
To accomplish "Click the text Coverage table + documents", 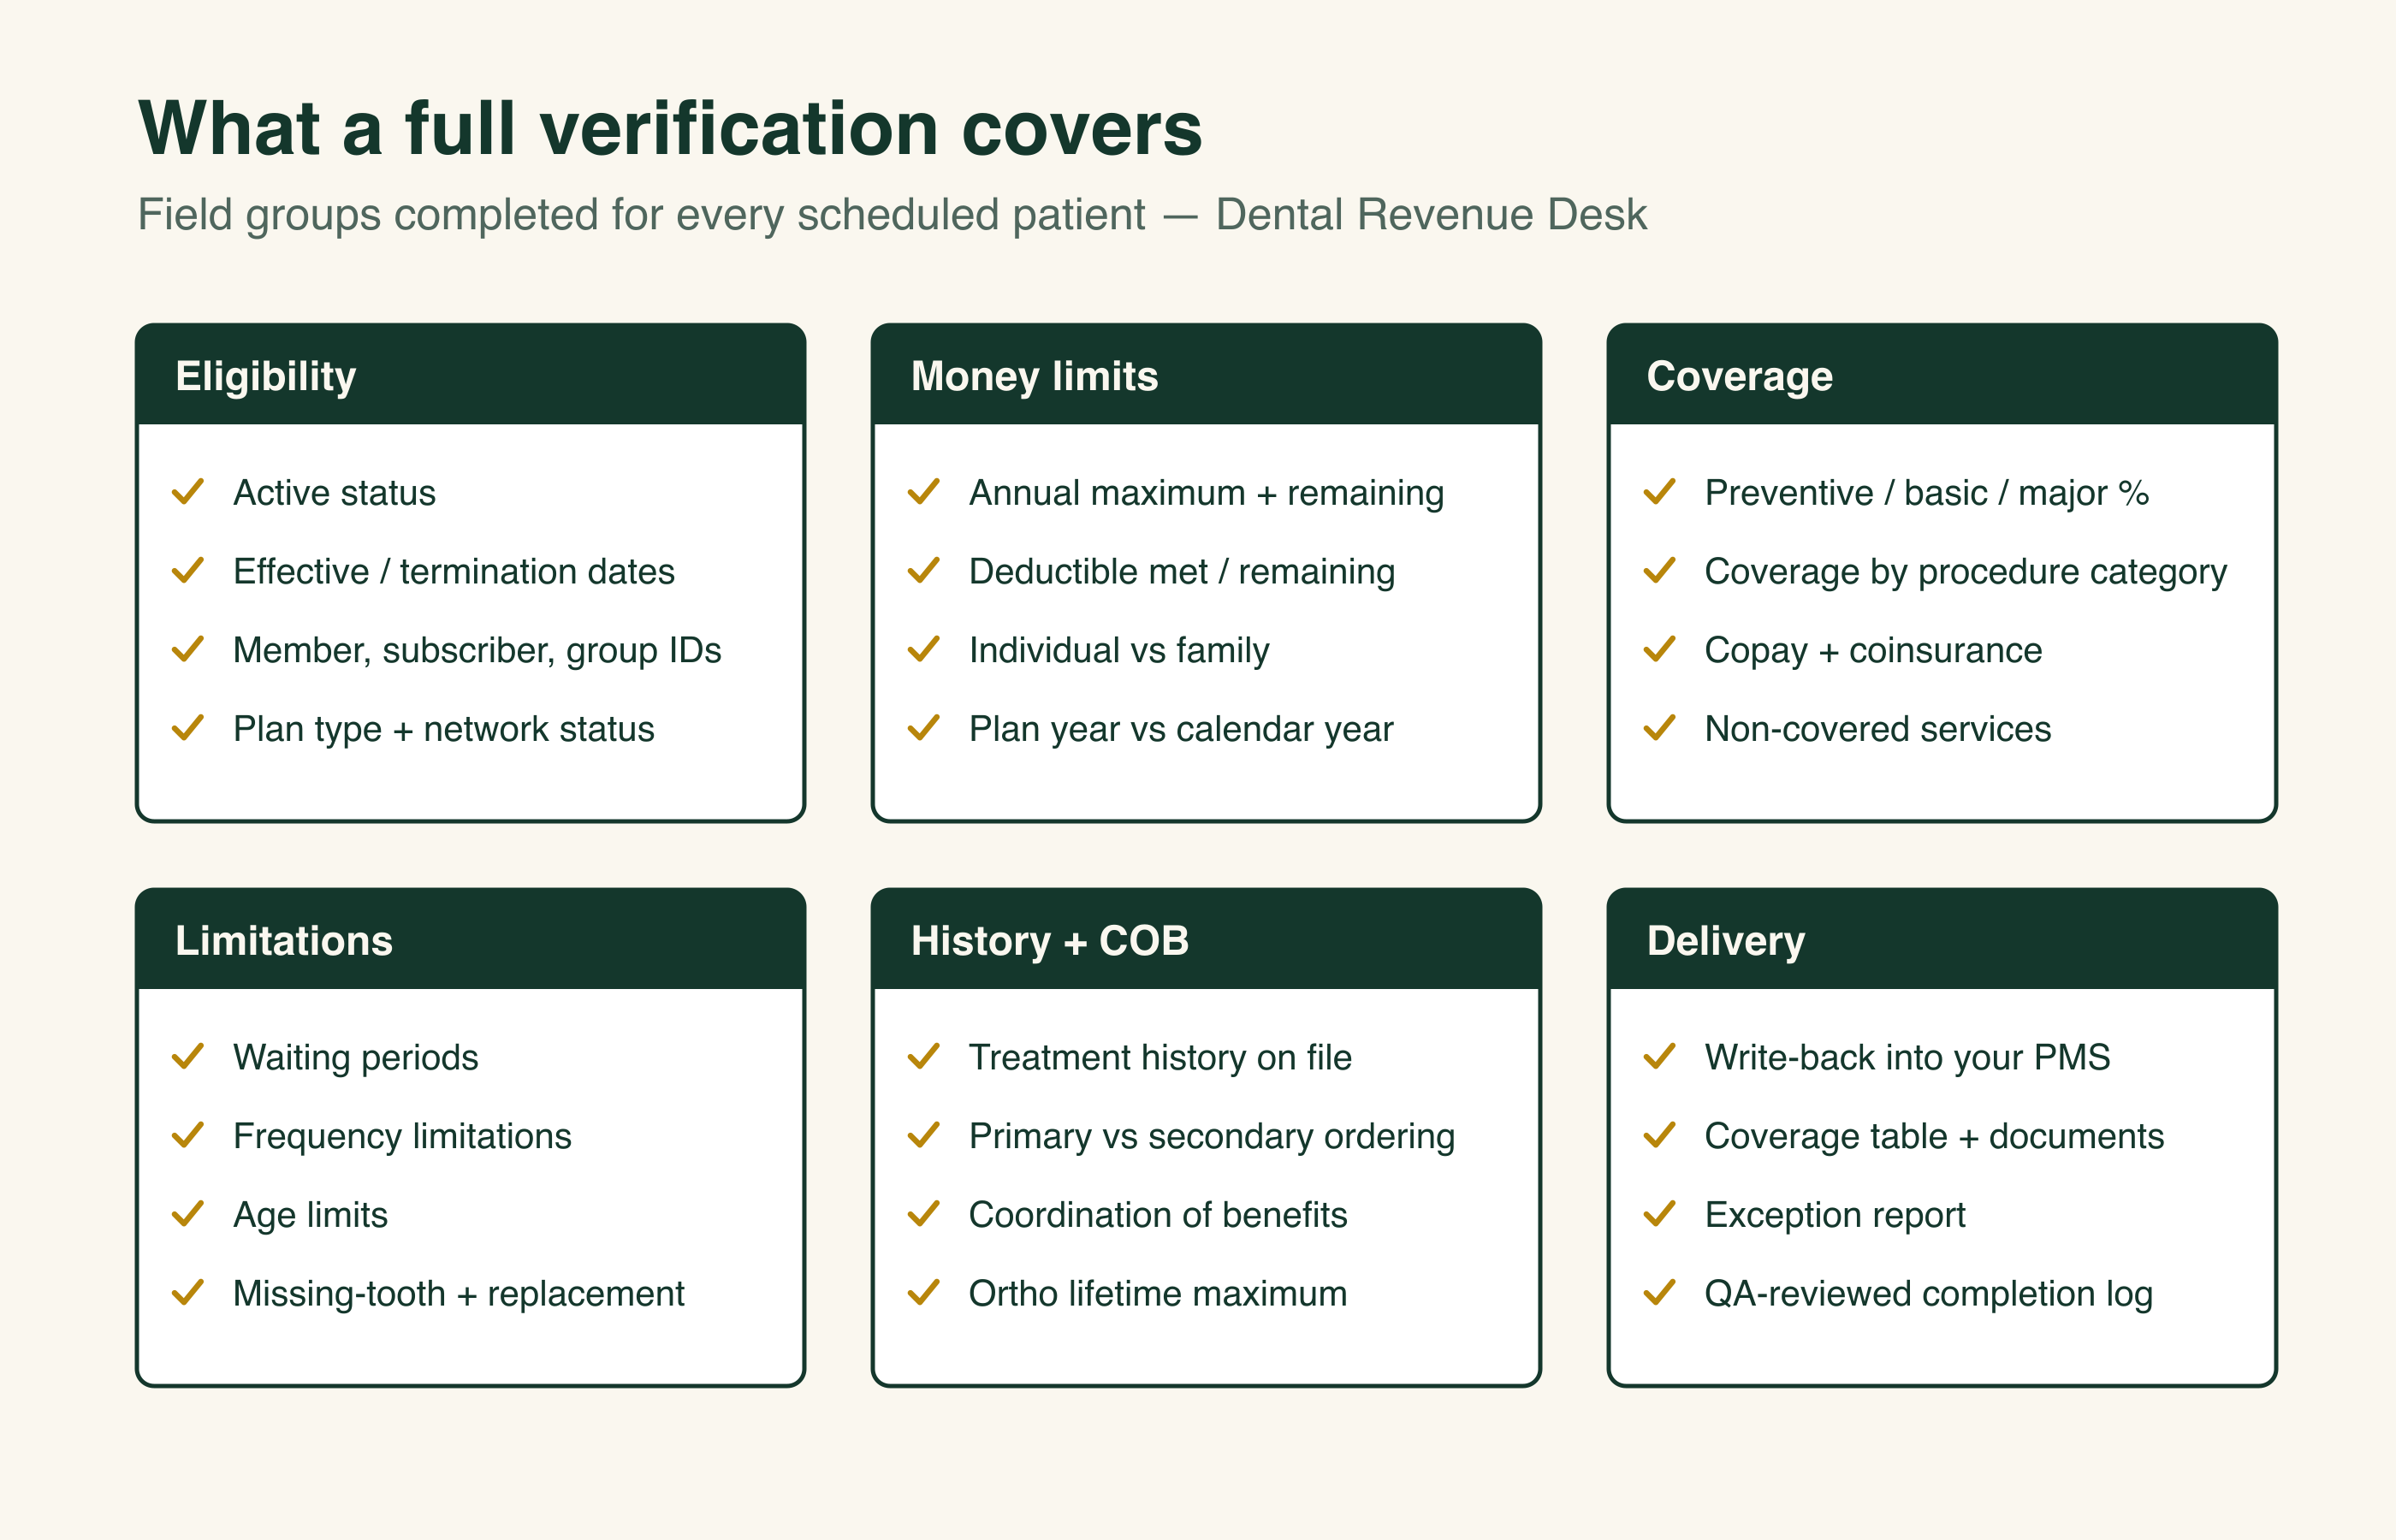I will click(1935, 1137).
